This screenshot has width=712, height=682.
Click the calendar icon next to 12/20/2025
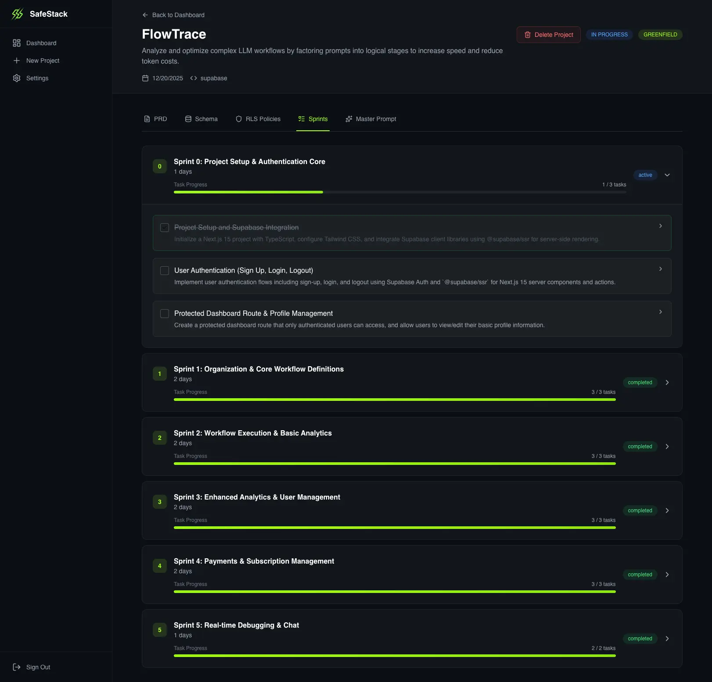point(145,78)
